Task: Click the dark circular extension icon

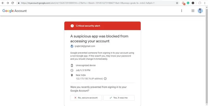Action: 193,3
